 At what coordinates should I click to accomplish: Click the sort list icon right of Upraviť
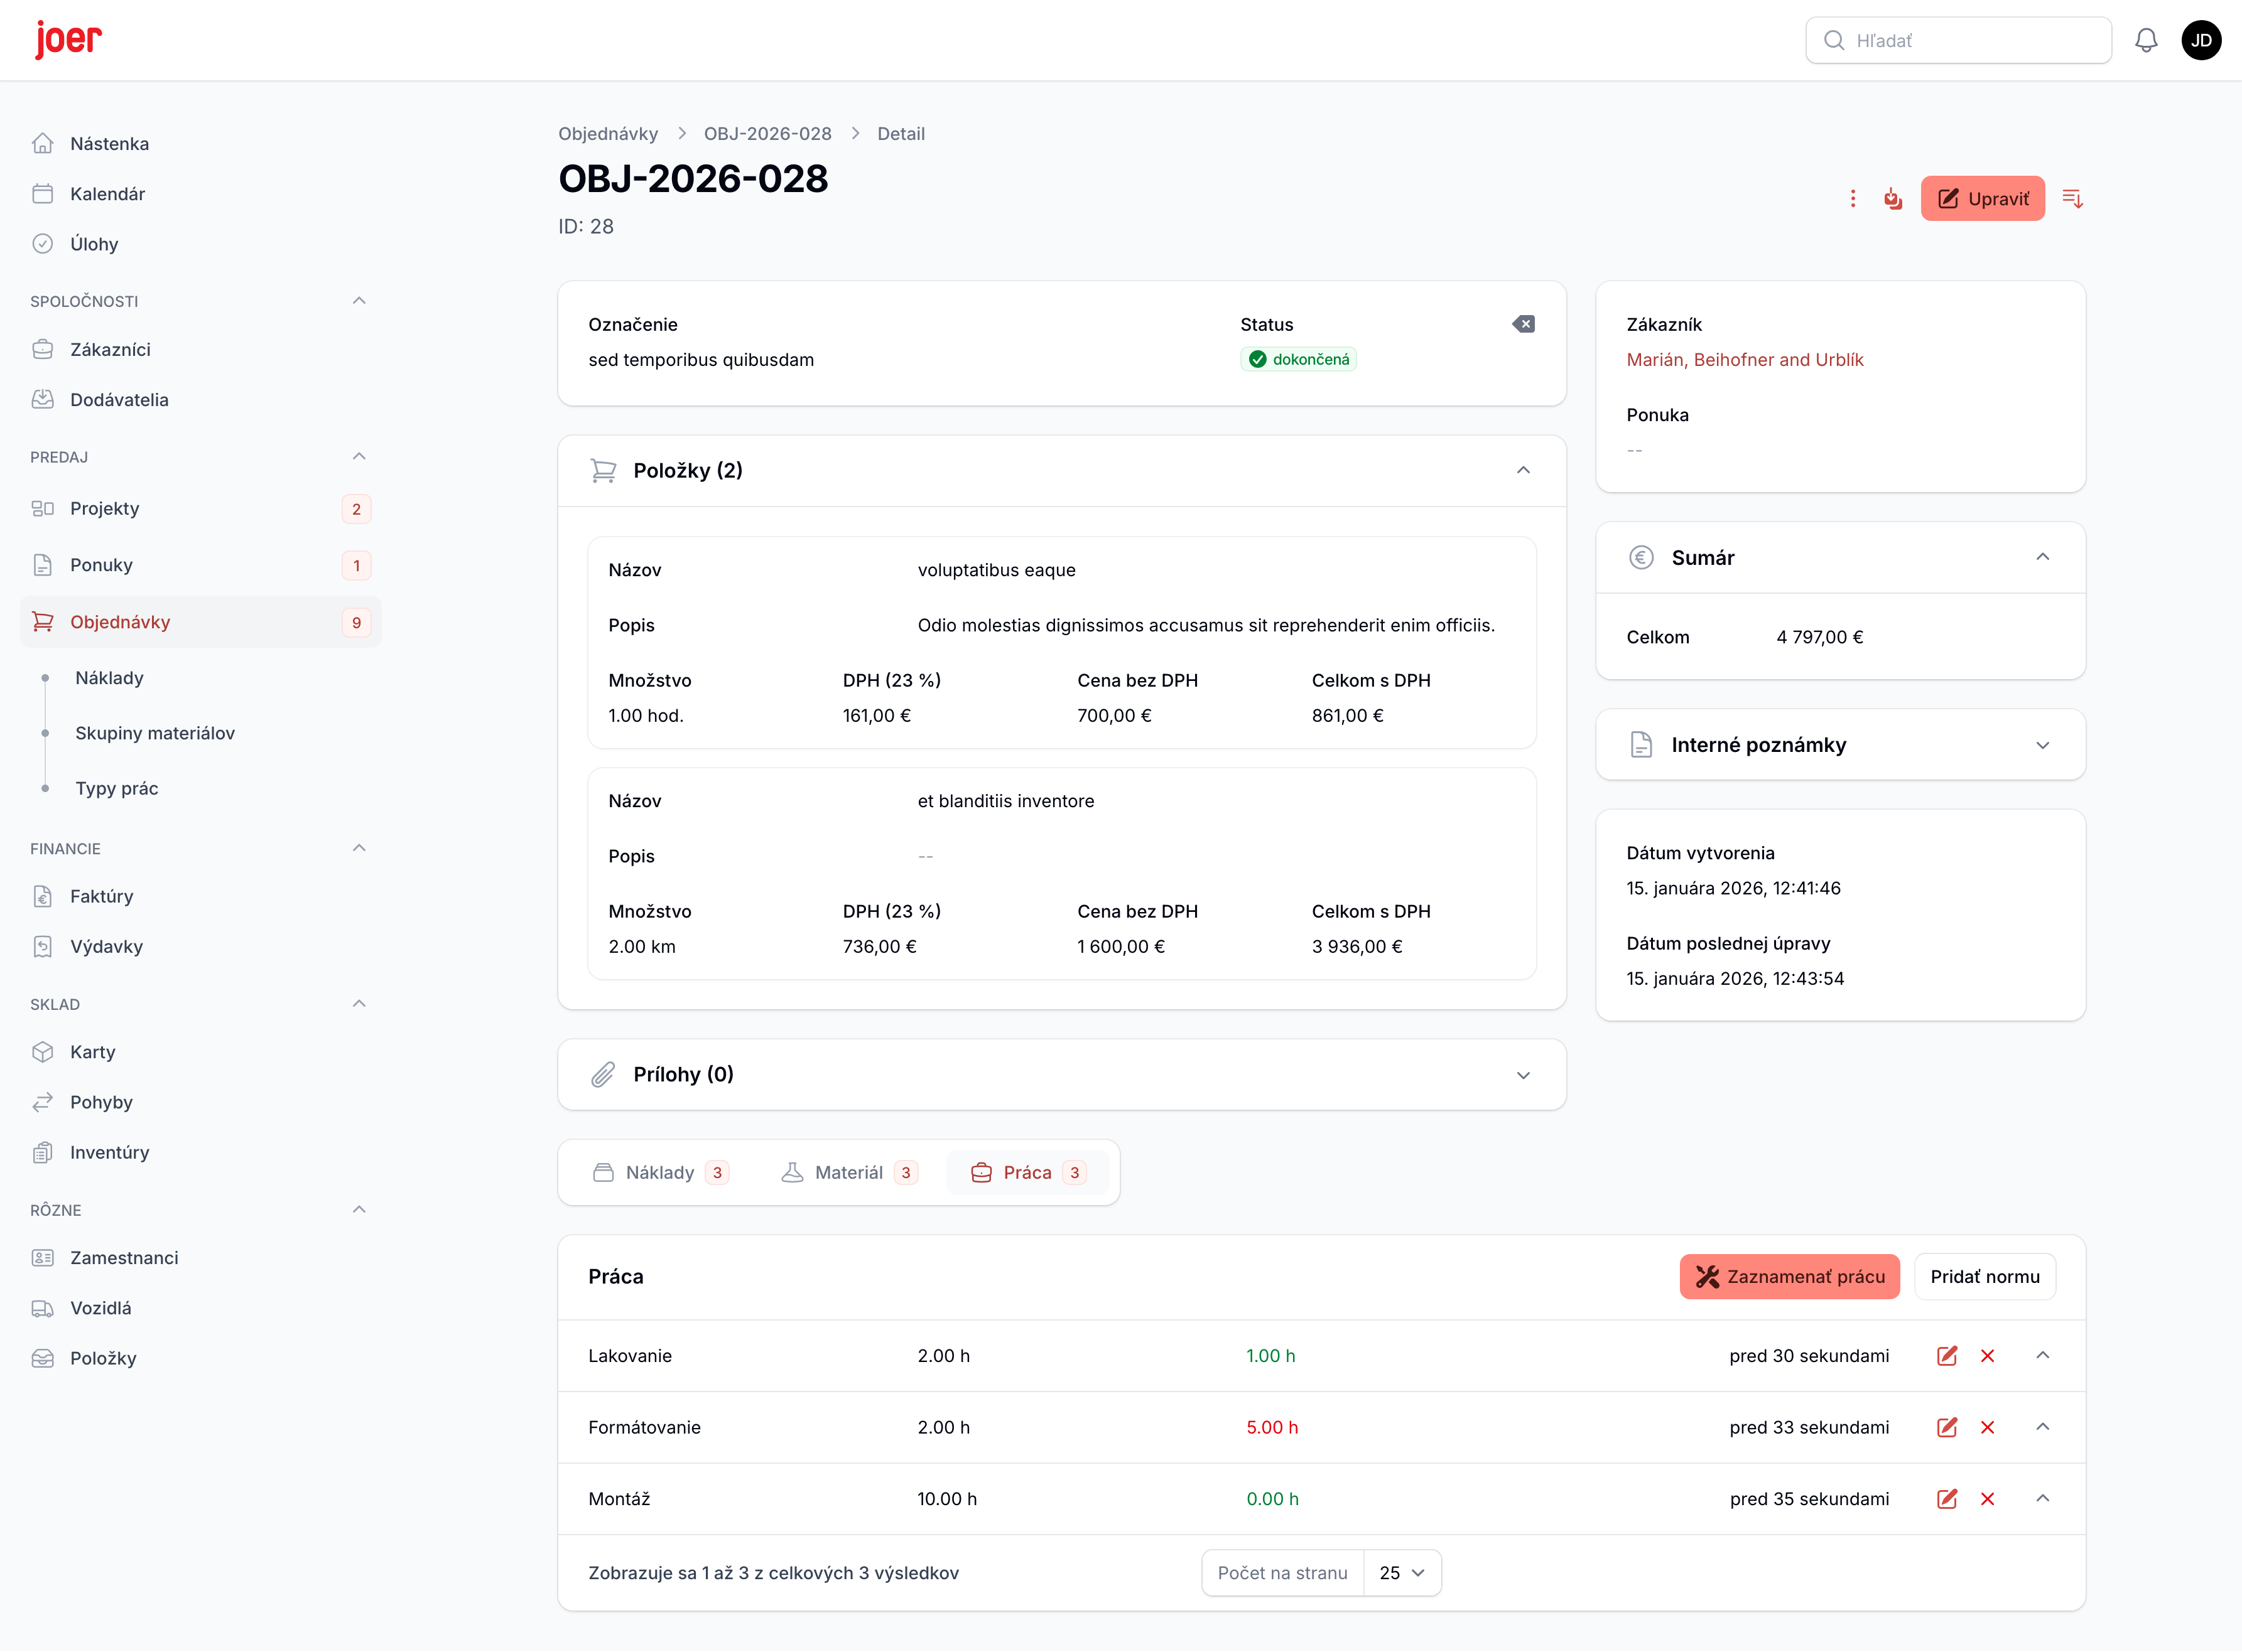click(x=2072, y=199)
